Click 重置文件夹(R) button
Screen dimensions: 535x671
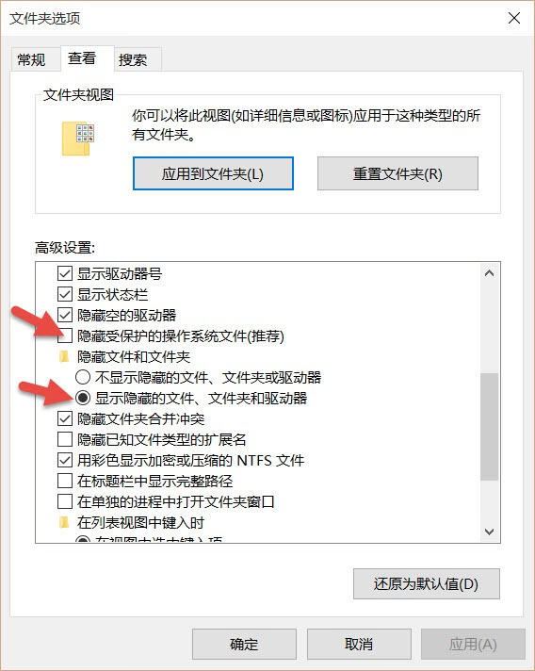pyautogui.click(x=397, y=173)
